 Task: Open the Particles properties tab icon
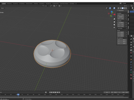tap(131, 65)
